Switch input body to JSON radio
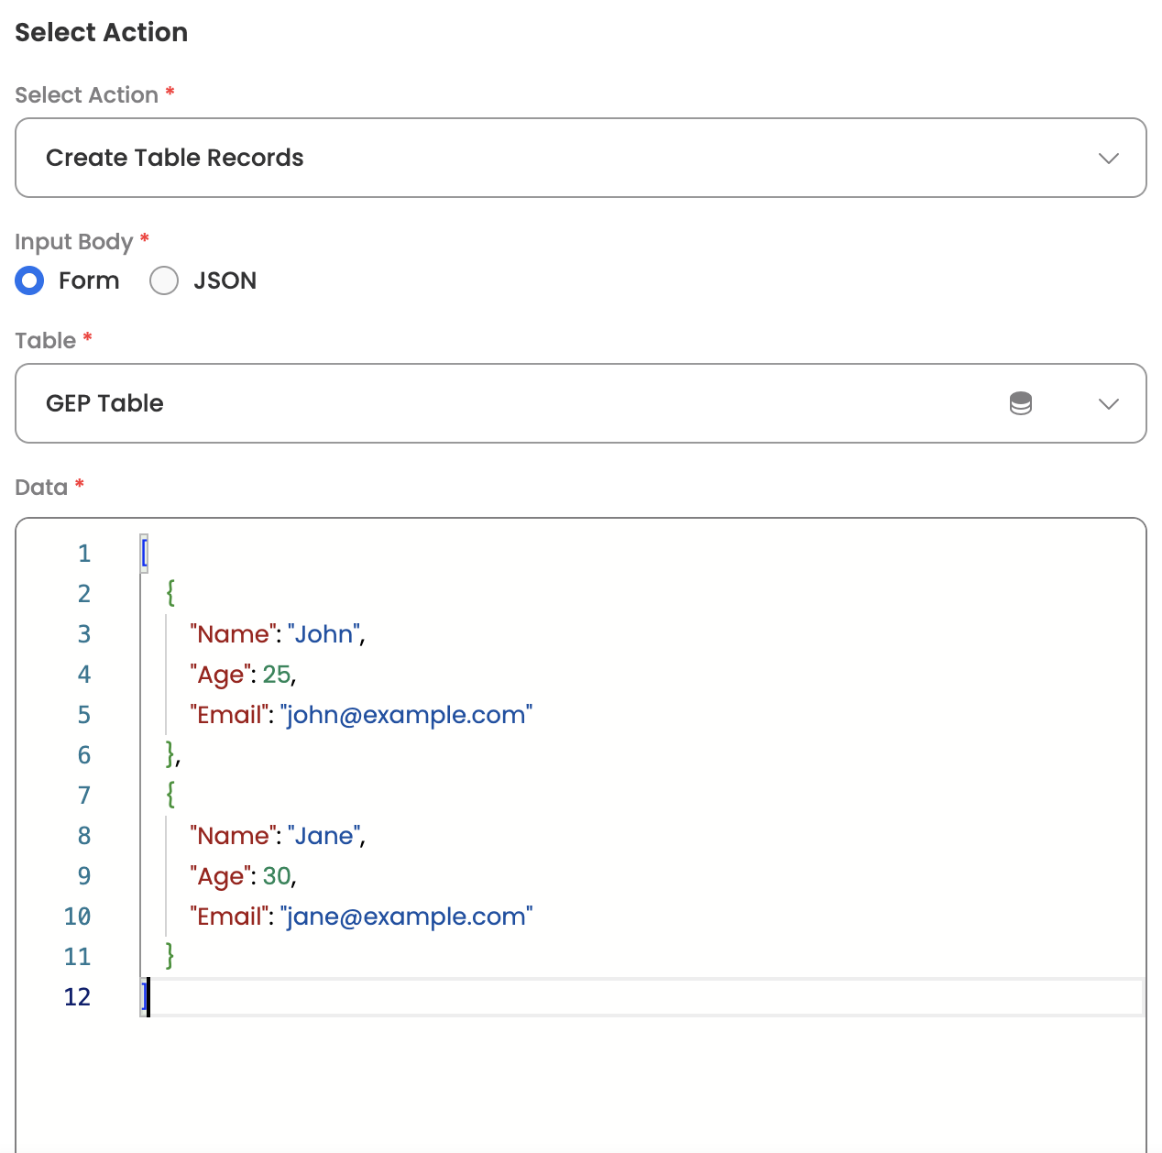Screen dimensions: 1162x1153 click(164, 280)
